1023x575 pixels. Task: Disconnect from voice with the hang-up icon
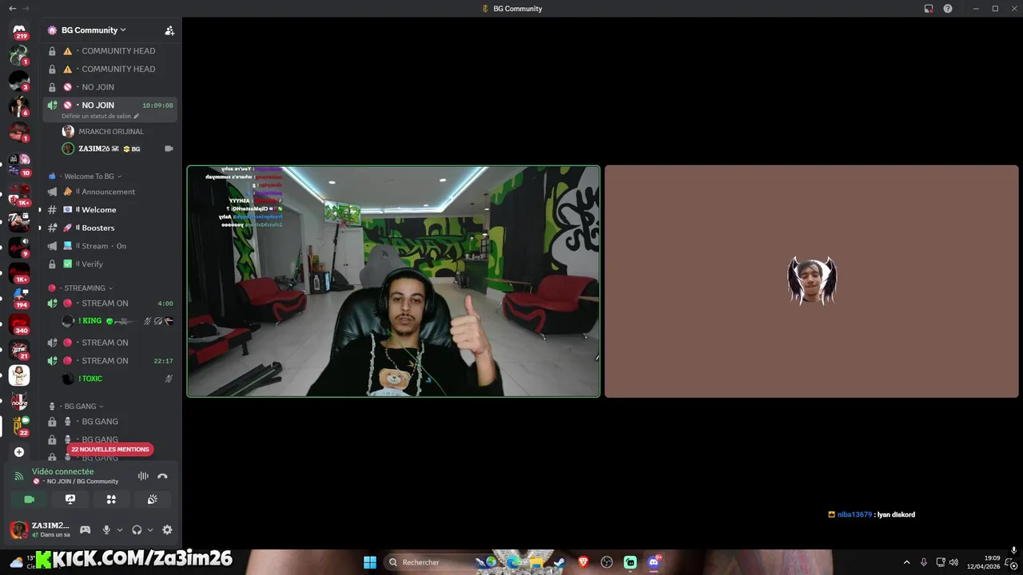tap(162, 476)
